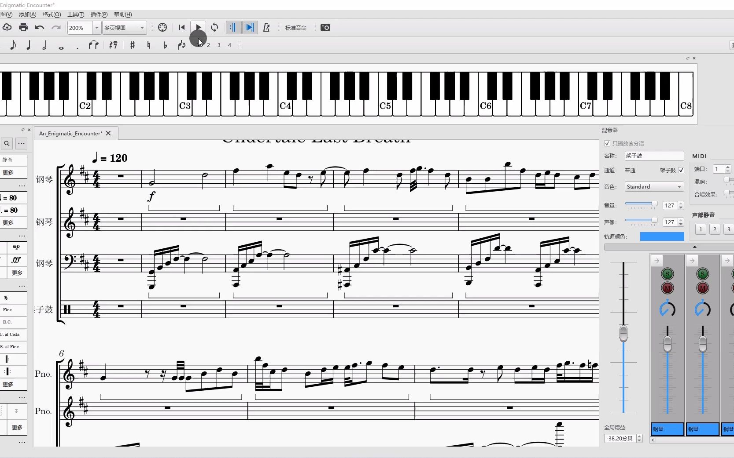Toggle MIDI input icon

[162, 27]
